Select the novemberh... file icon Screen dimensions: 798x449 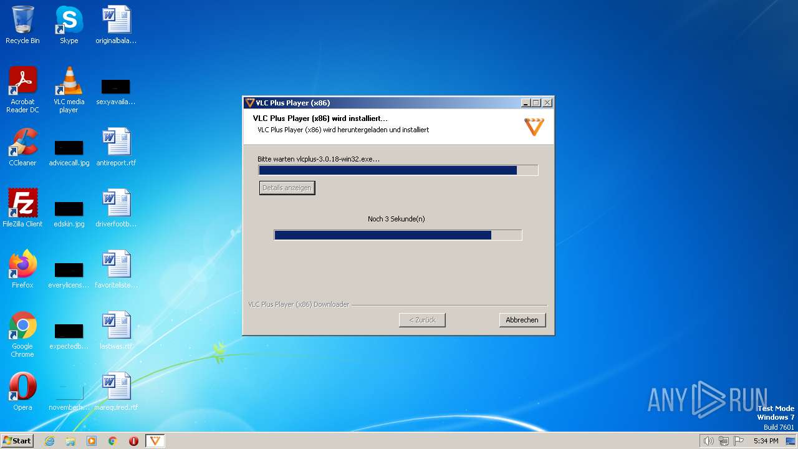click(69, 397)
